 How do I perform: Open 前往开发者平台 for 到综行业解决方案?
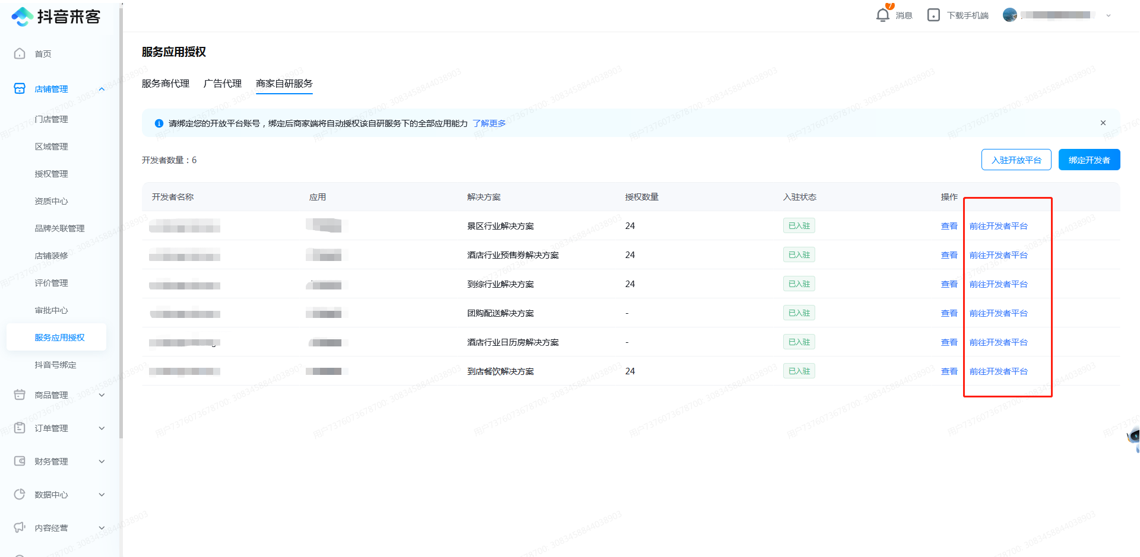998,284
